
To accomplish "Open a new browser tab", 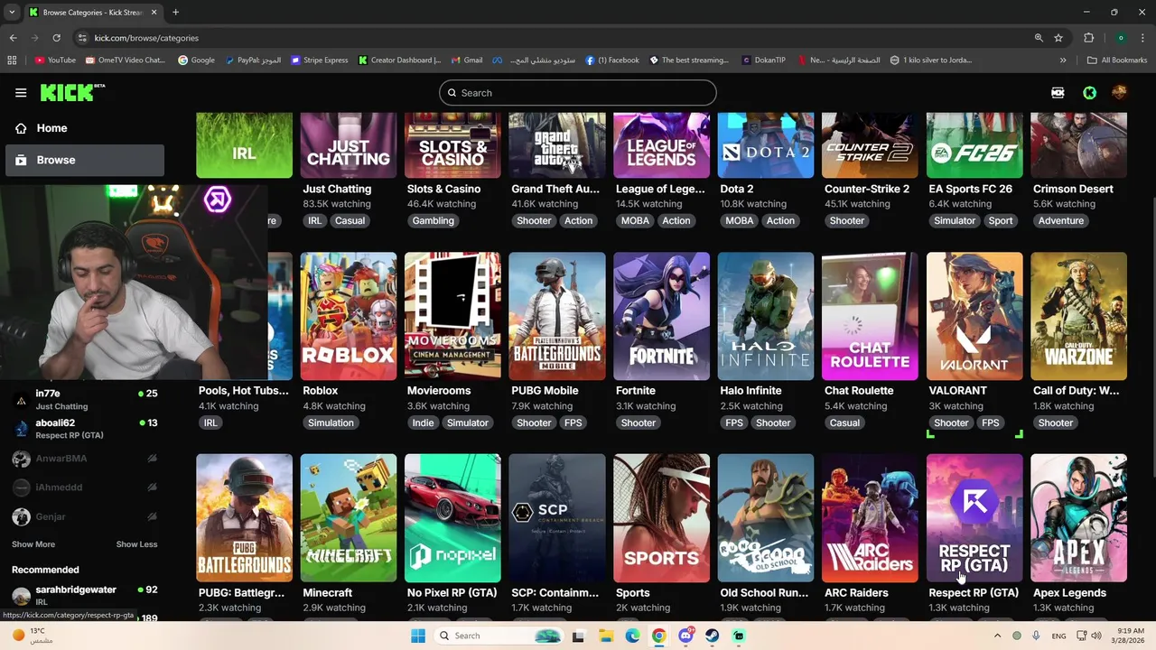I will [x=175, y=12].
